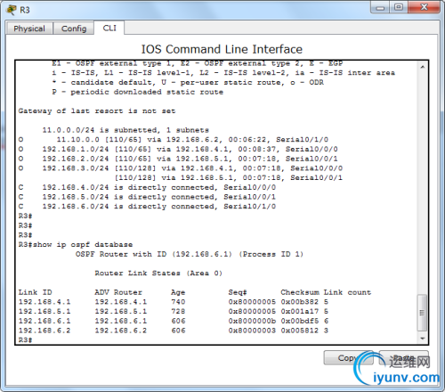Click 'P - periodic downloaded static route' line
The height and width of the screenshot is (392, 445).
(138, 92)
